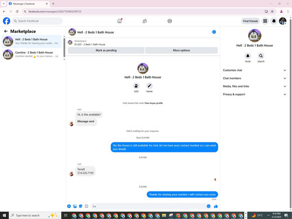
Task: Send a thumbs up like
Action: pyautogui.click(x=215, y=206)
